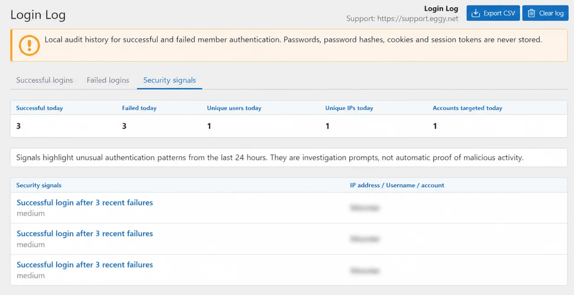Click the blurred account entry in the first signal row
This screenshot has width=574, height=295.
tap(365, 208)
